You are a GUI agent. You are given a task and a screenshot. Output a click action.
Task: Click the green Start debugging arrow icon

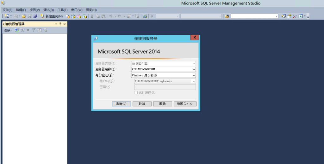pos(152,16)
